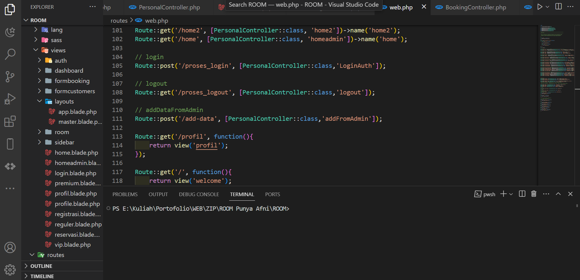Open the Search view in activity bar
The height and width of the screenshot is (280, 580).
coord(10,54)
